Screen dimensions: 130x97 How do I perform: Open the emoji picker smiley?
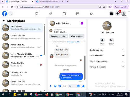[x=78, y=86]
